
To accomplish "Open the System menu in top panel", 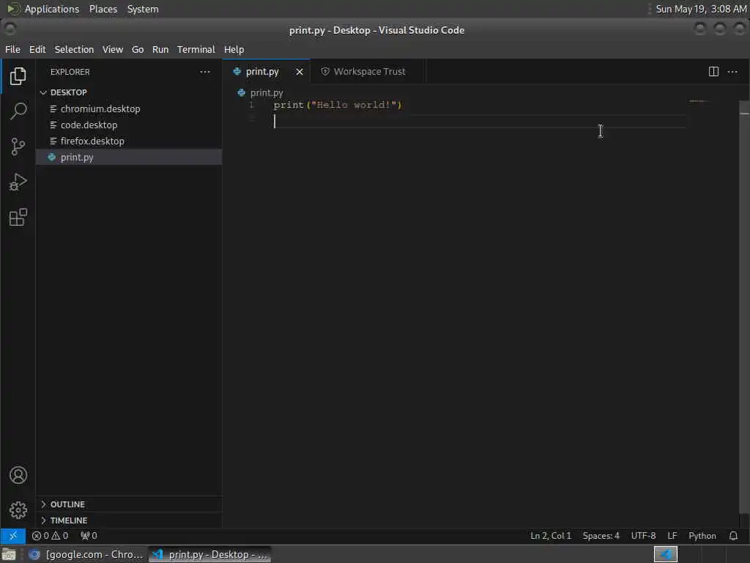I will point(143,9).
